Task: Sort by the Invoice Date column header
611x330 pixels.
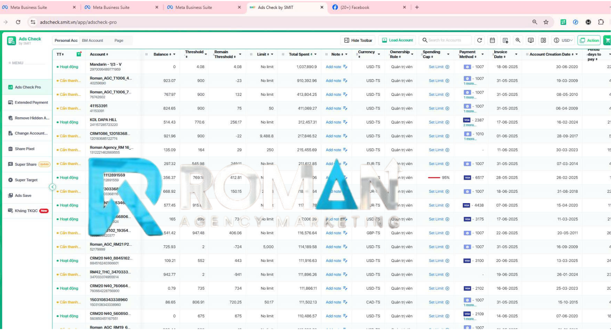Action: click(500, 54)
